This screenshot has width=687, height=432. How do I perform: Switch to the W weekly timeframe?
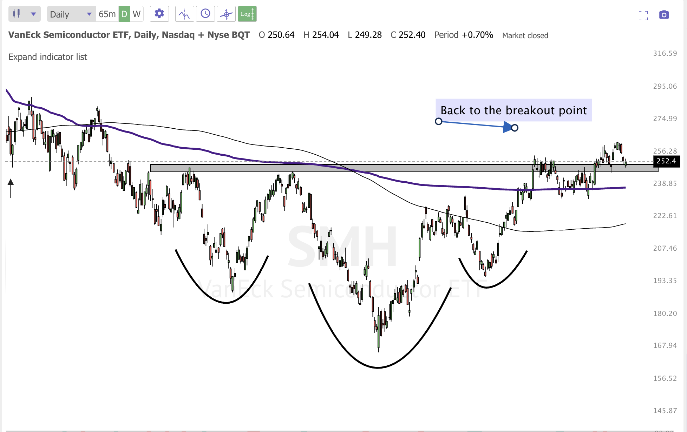pyautogui.click(x=137, y=14)
